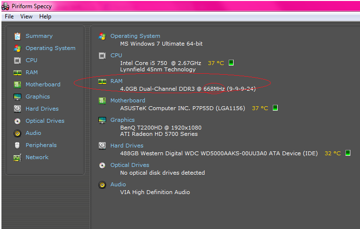Image resolution: width=360 pixels, height=229 pixels.
Task: Select Summary in the sidebar
Action: tap(39, 36)
